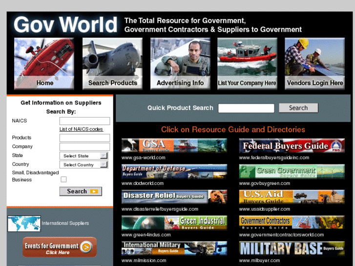Expand the Select State dropdown
This screenshot has width=355, height=266.
point(84,156)
